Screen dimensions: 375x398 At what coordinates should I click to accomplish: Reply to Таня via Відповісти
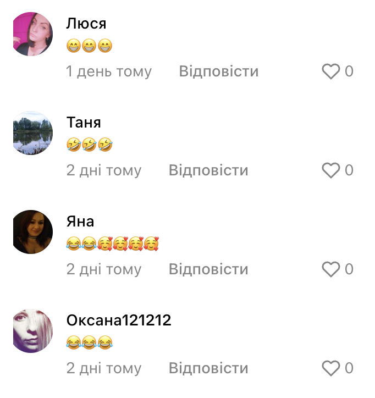click(208, 170)
